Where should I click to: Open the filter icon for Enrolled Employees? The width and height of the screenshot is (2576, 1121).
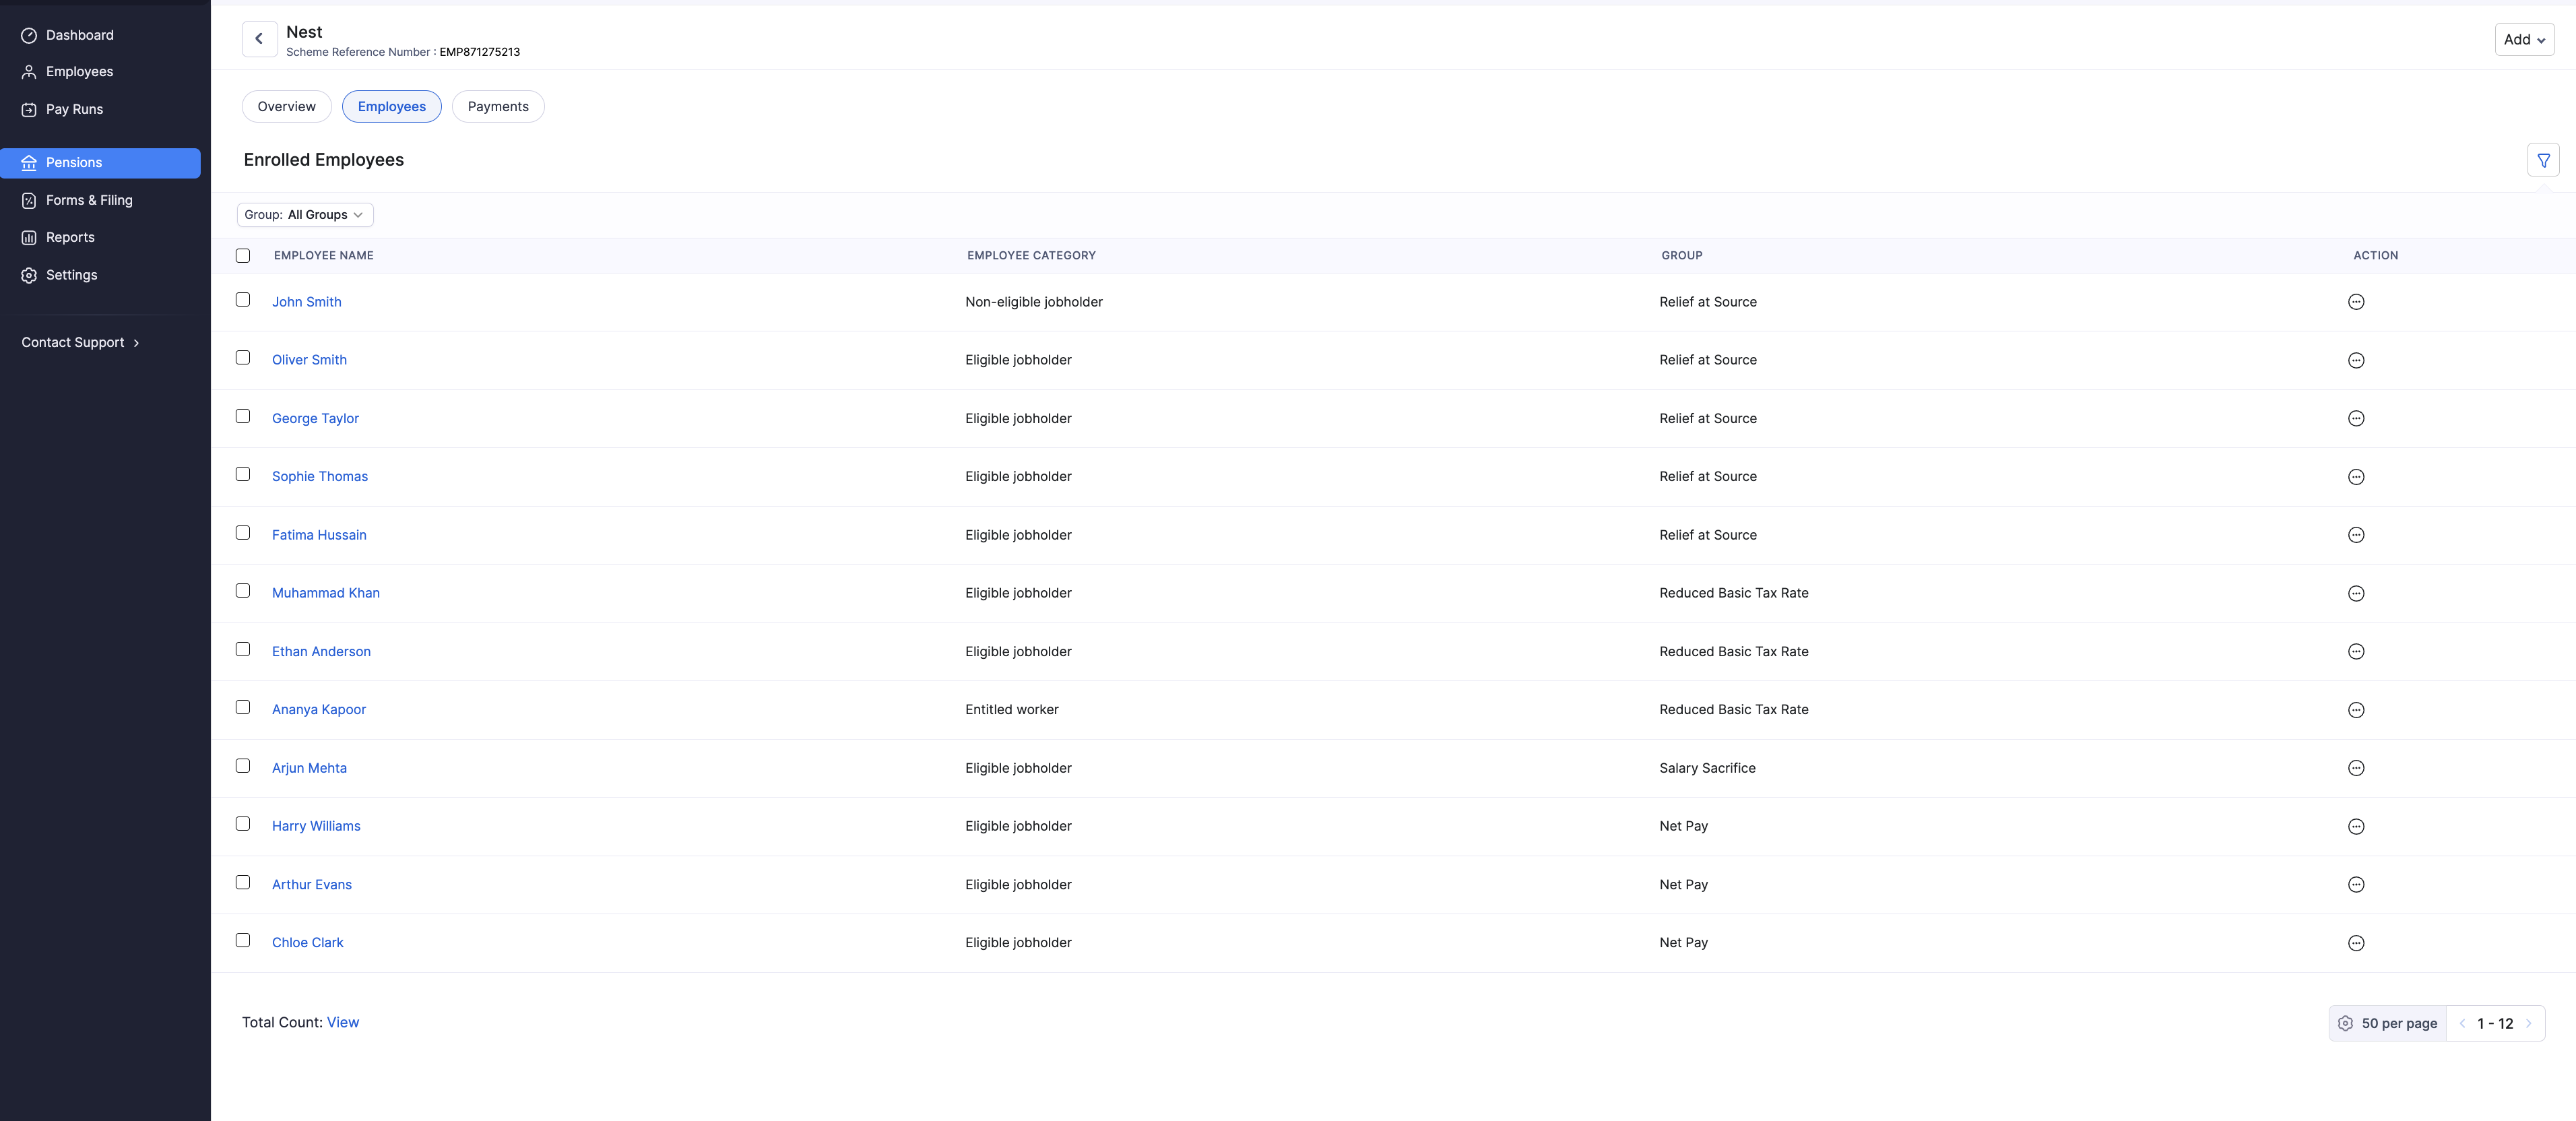[x=2543, y=160]
